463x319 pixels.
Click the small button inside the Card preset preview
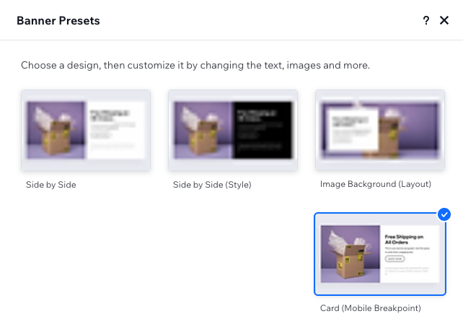point(394,259)
